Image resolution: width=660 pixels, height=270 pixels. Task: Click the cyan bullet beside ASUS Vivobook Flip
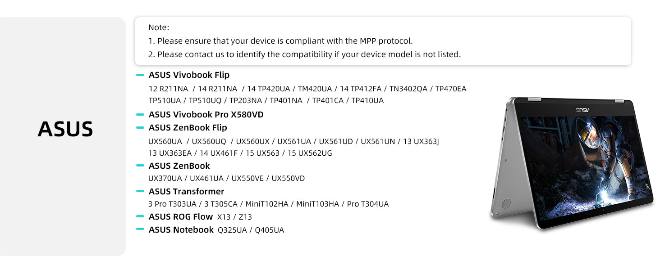pyautogui.click(x=140, y=75)
